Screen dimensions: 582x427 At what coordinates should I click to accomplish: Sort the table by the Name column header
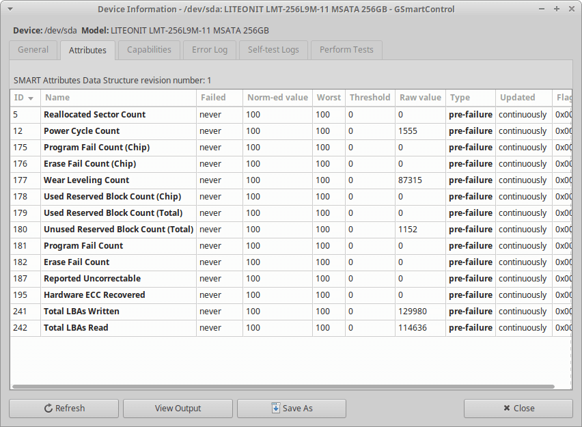click(x=58, y=97)
